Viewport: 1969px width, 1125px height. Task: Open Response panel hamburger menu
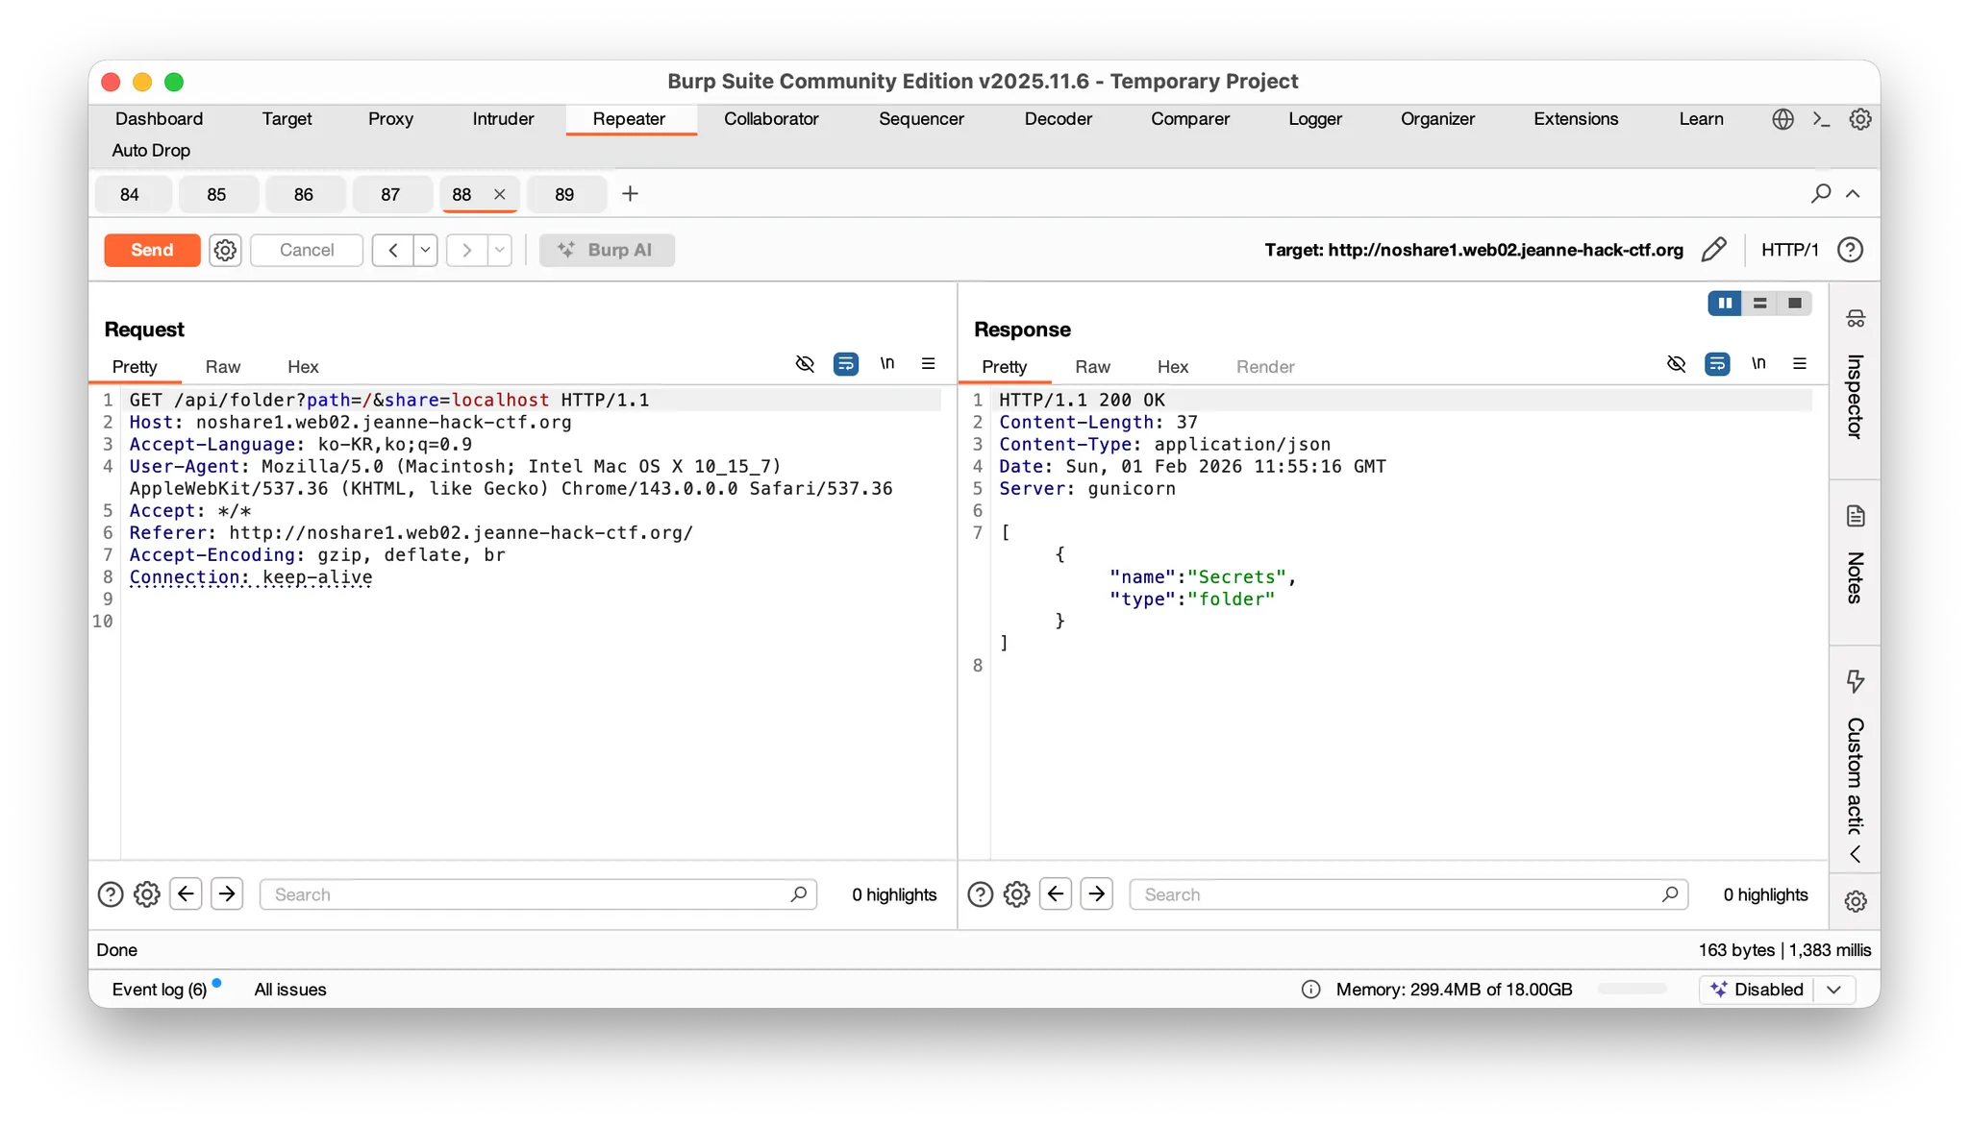click(x=1799, y=364)
